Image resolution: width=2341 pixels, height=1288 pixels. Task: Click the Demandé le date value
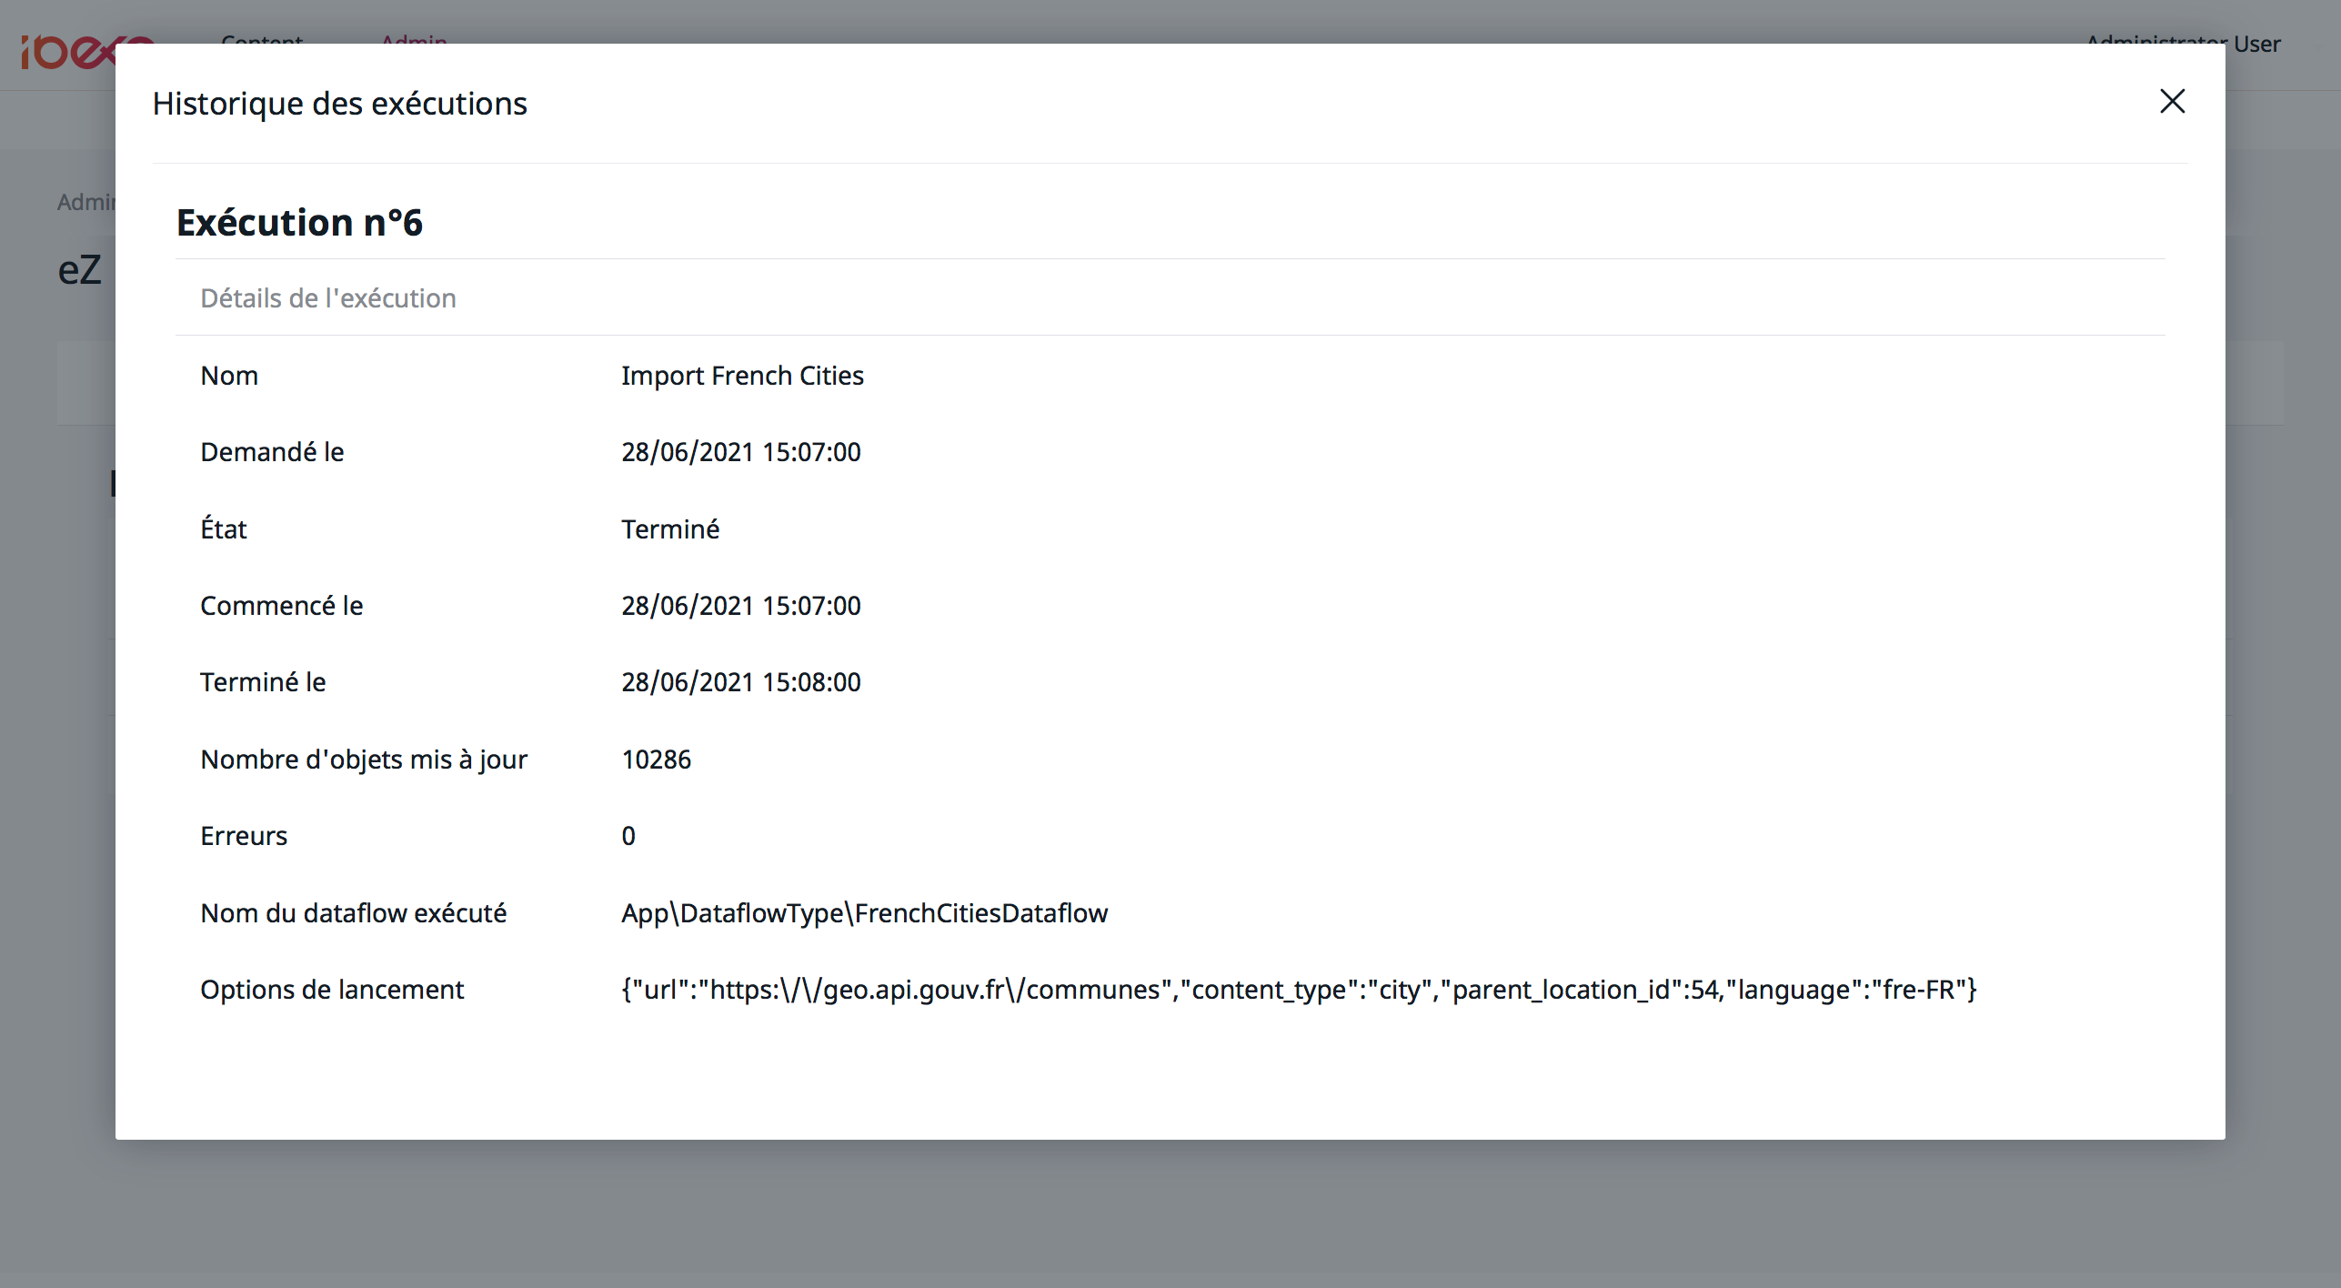tap(740, 452)
